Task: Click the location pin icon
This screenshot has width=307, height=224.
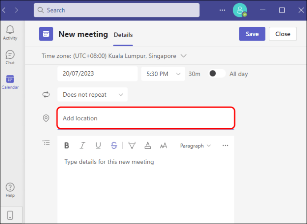Action: click(46, 118)
